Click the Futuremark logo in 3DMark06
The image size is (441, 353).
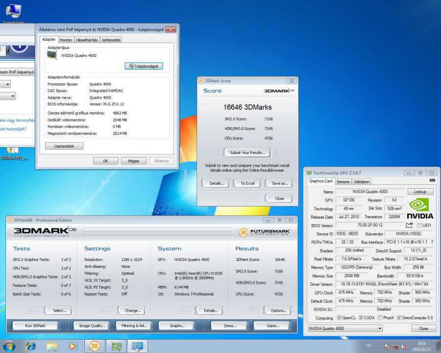click(x=264, y=232)
